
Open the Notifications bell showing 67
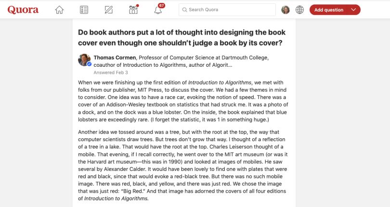(158, 10)
